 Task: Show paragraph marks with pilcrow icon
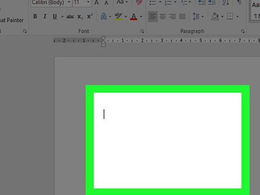[x=239, y=2]
